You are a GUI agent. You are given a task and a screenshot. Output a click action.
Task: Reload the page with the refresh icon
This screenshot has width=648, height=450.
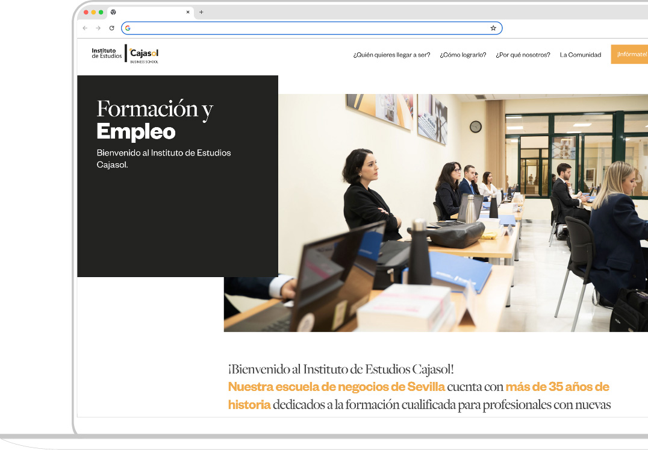[111, 28]
